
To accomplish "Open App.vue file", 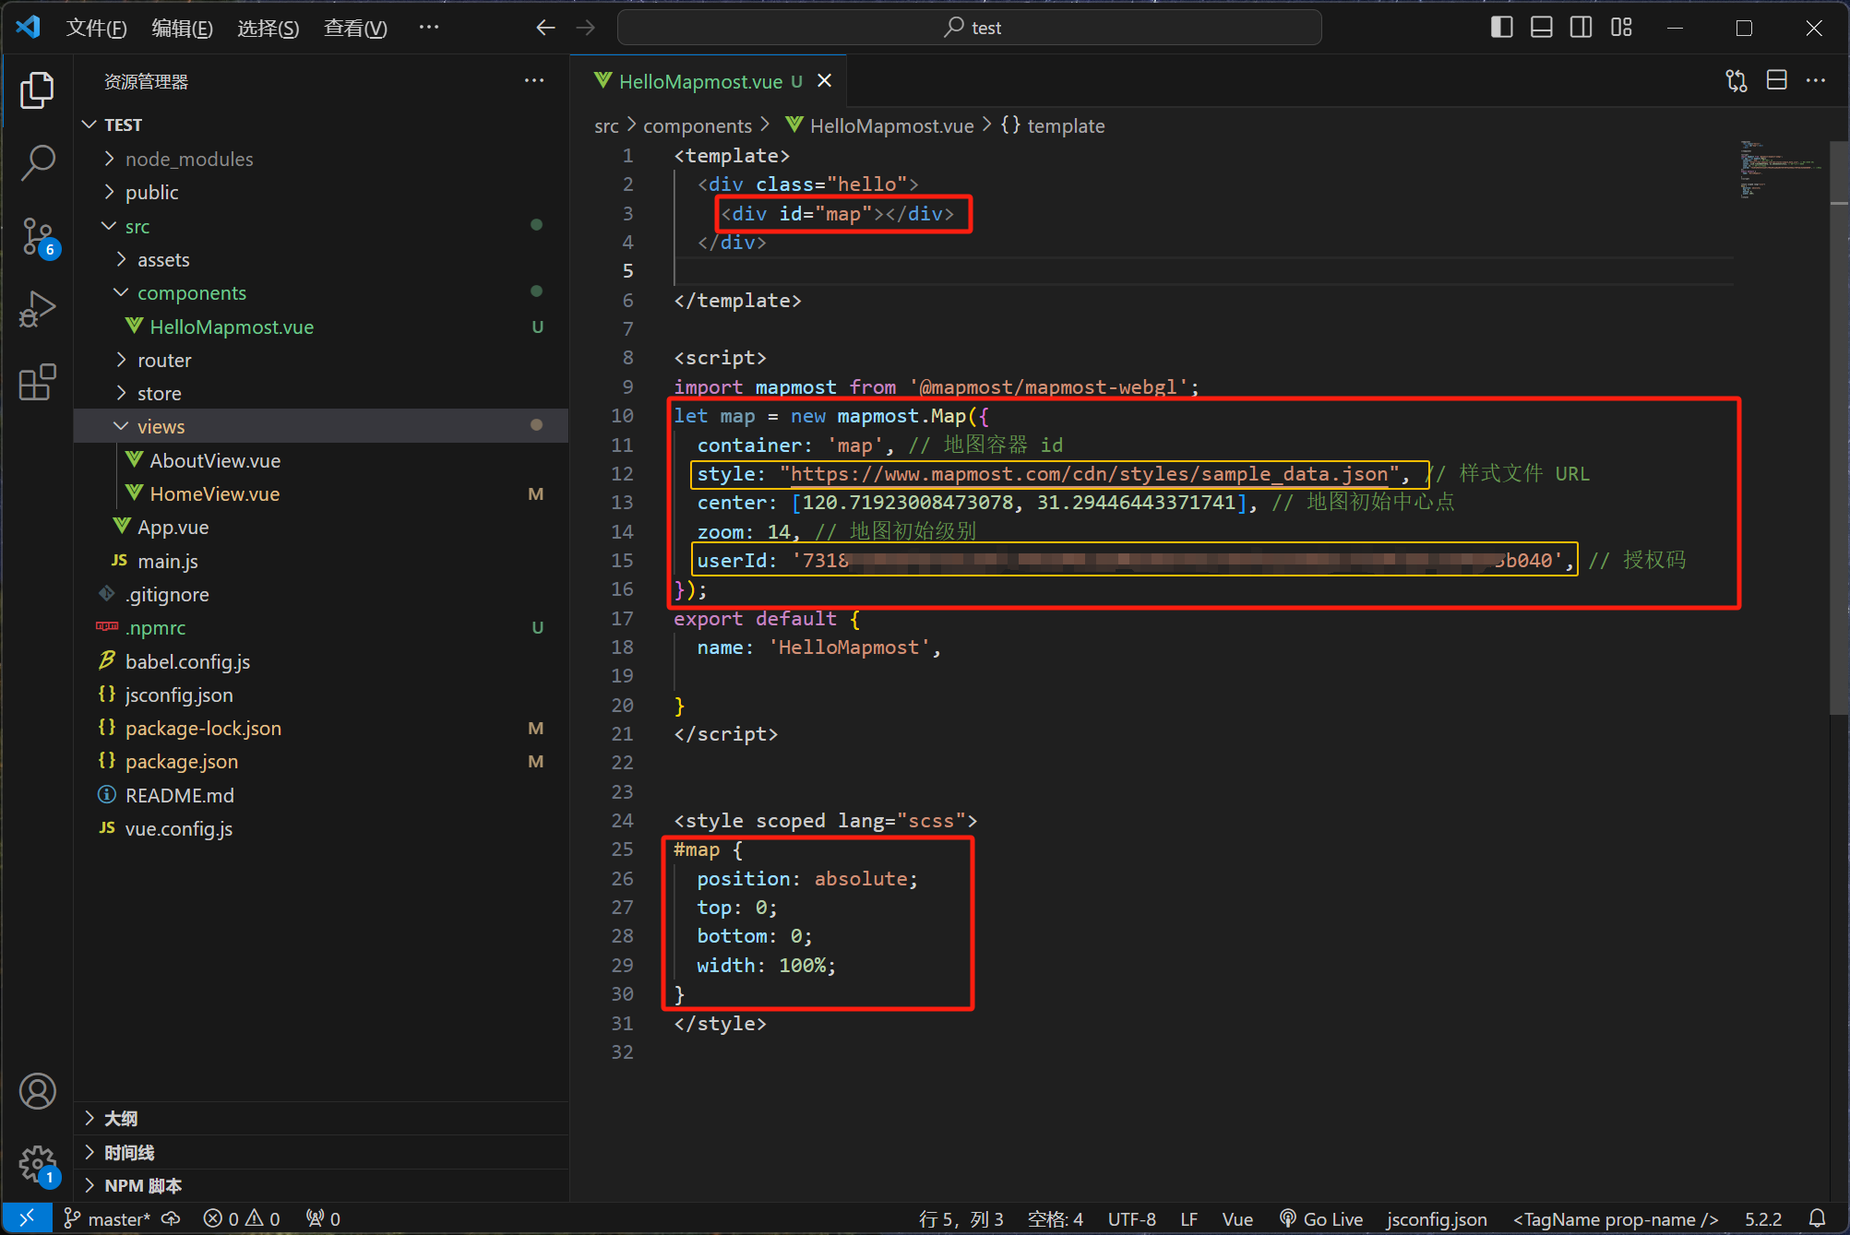I will (321, 527).
